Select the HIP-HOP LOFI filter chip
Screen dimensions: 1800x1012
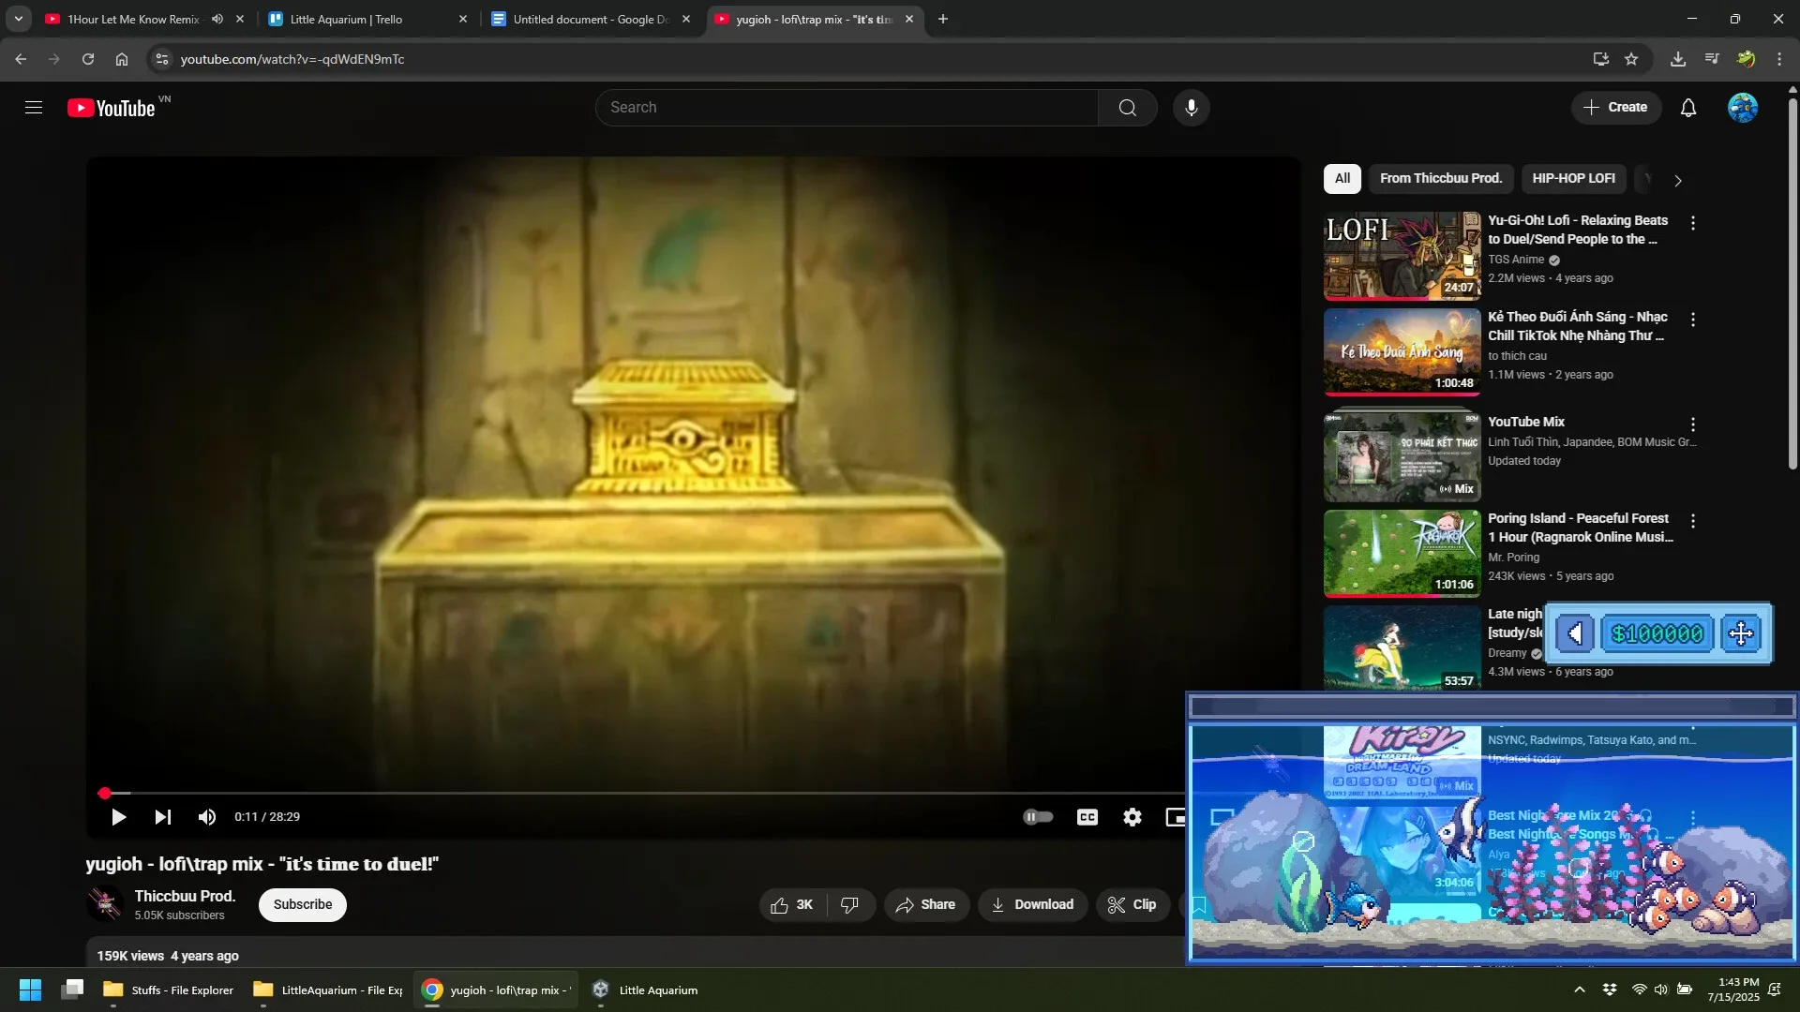(x=1574, y=178)
